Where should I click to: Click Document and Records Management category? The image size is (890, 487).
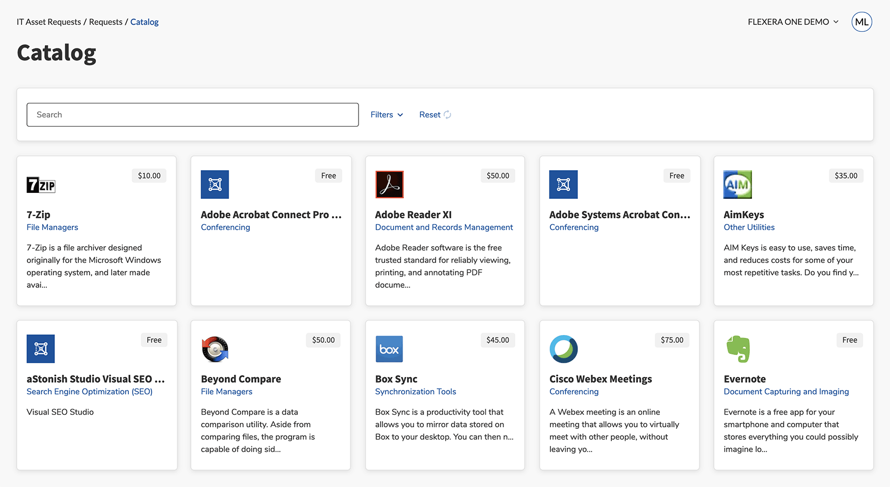[444, 227]
